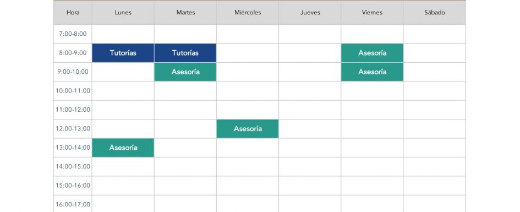Select the 7:00-8:00 time row label

73,34
